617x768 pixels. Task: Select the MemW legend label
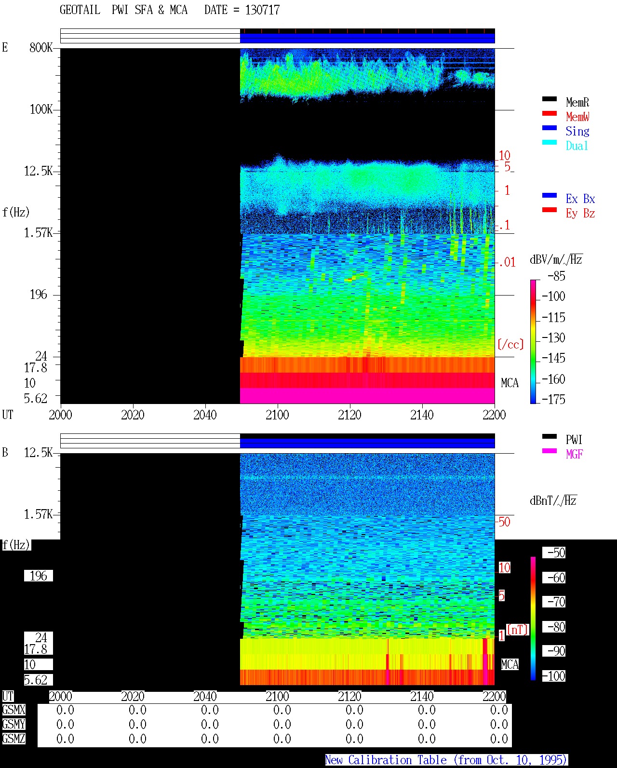[577, 117]
